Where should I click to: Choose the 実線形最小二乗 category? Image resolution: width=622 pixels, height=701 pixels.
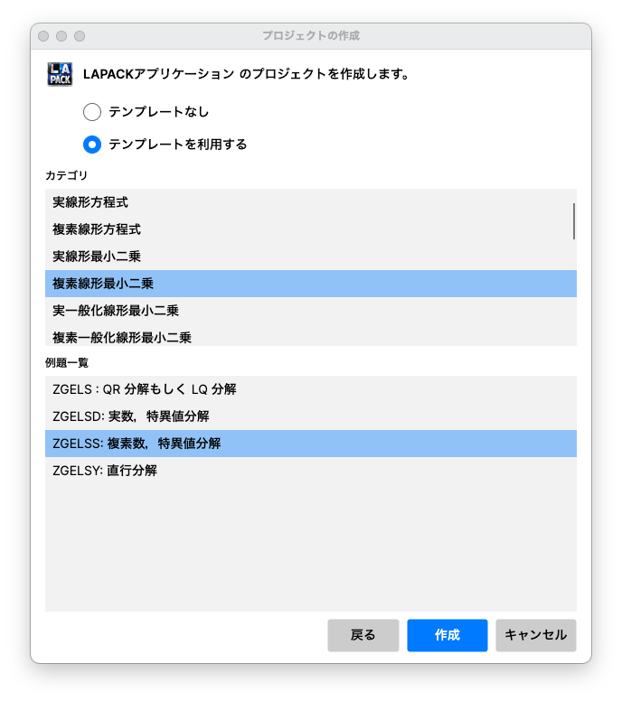[x=311, y=257]
